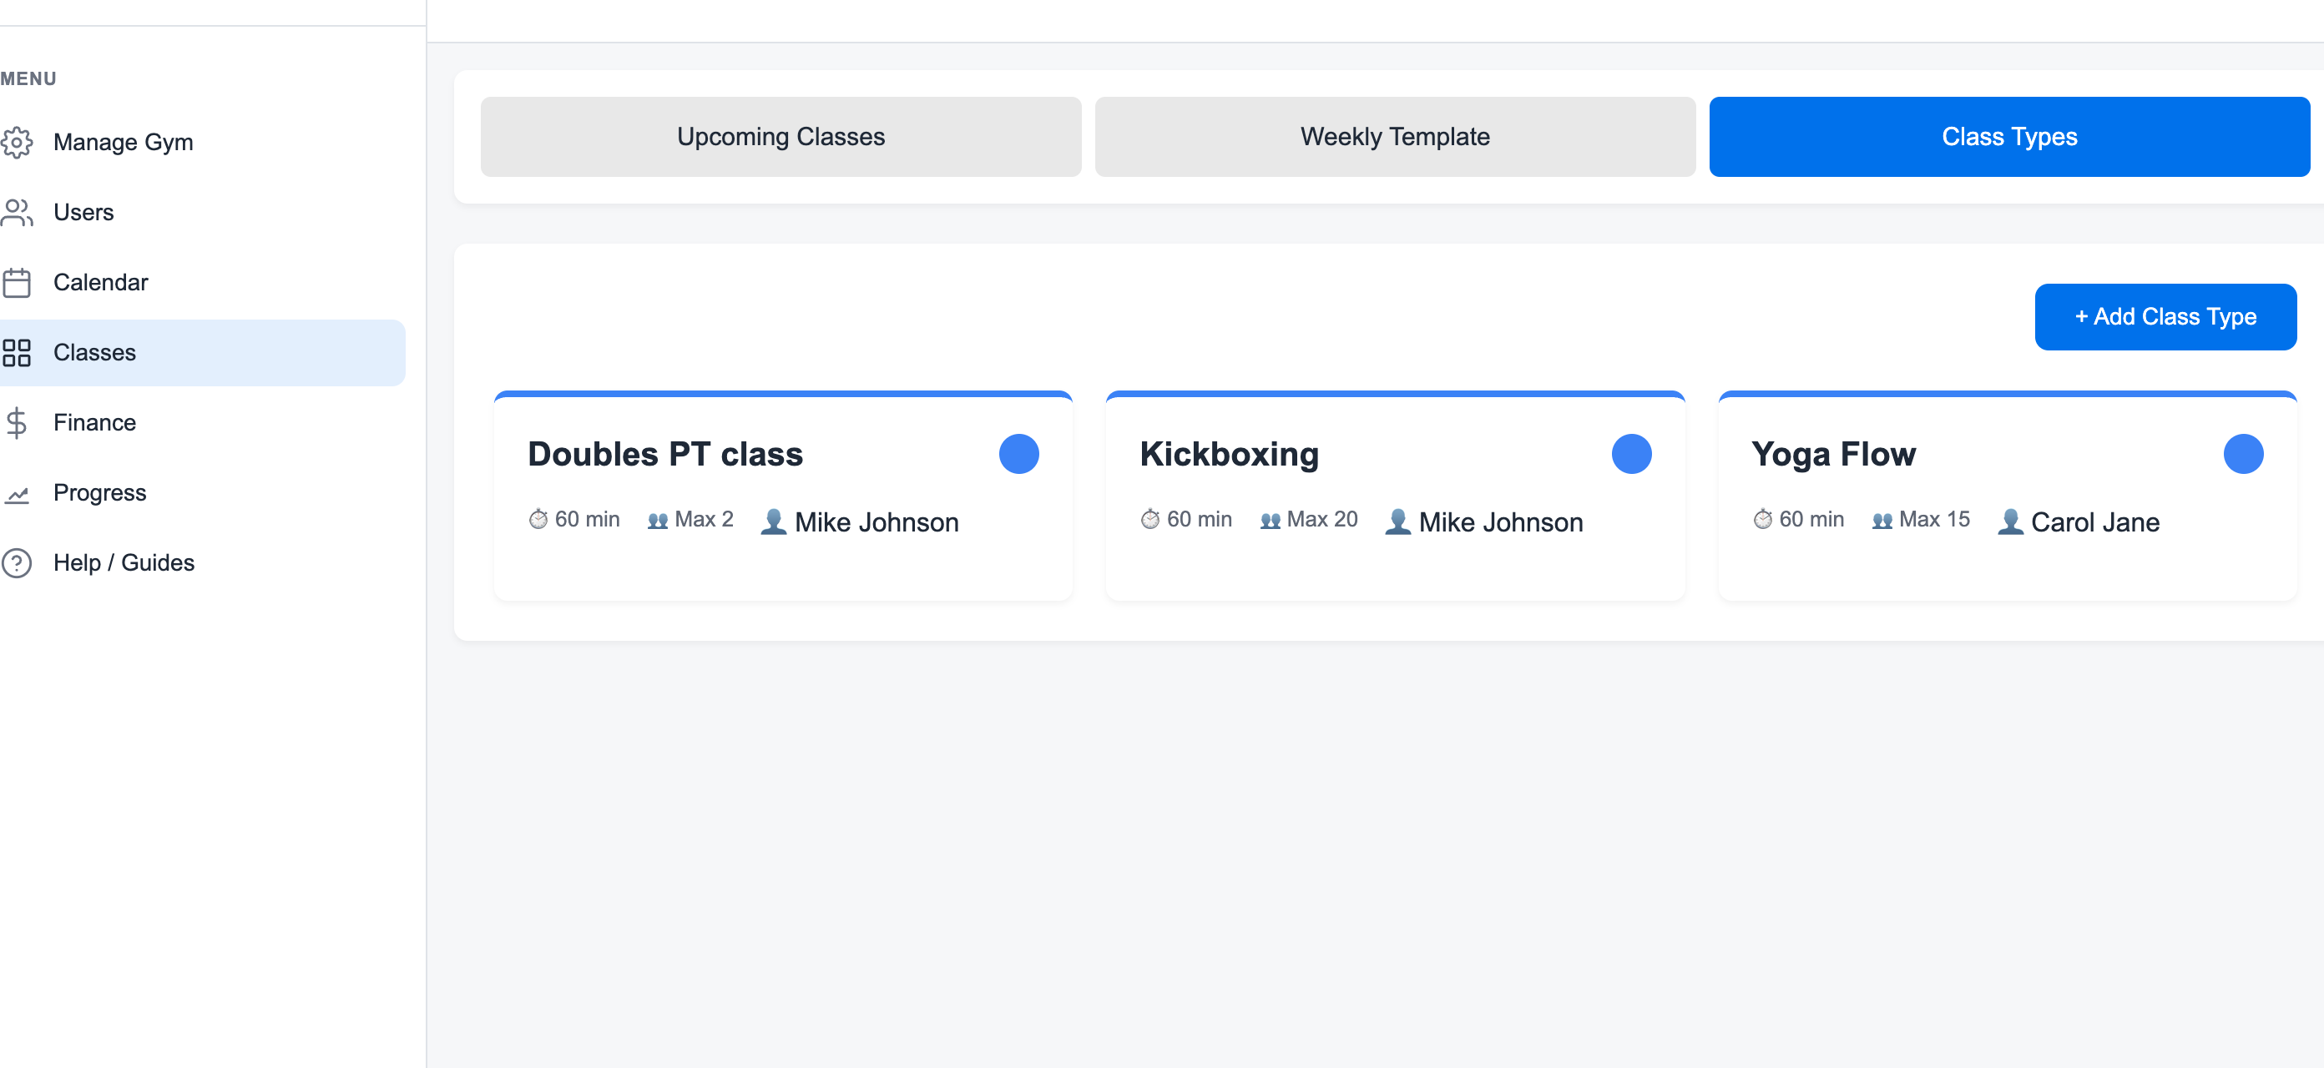Click the Max 15 capacity label
Viewport: 2324px width, 1068px height.
point(1934,519)
